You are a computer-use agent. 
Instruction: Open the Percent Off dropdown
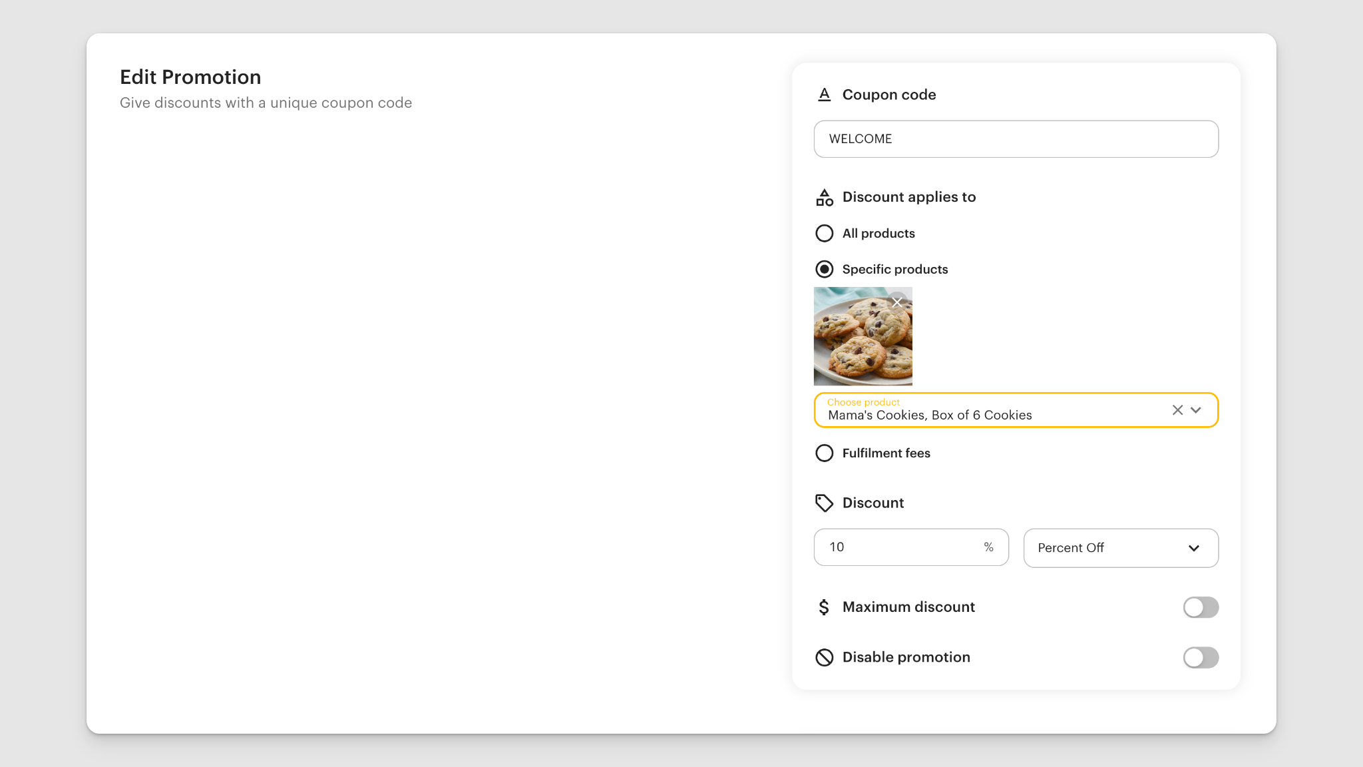[x=1121, y=548]
